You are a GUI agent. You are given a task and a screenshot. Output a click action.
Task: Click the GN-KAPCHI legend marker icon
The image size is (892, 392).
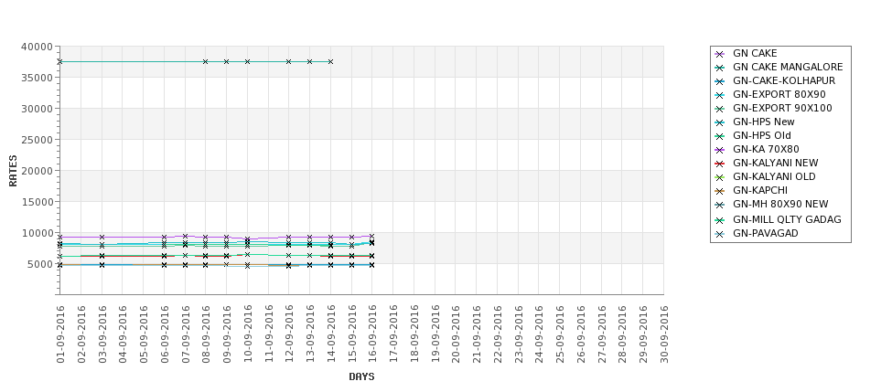pos(720,191)
